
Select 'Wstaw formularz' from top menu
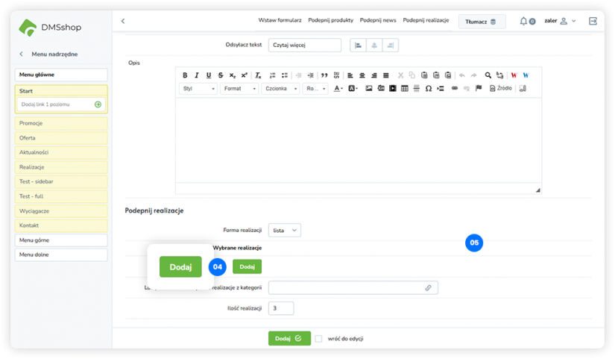280,21
